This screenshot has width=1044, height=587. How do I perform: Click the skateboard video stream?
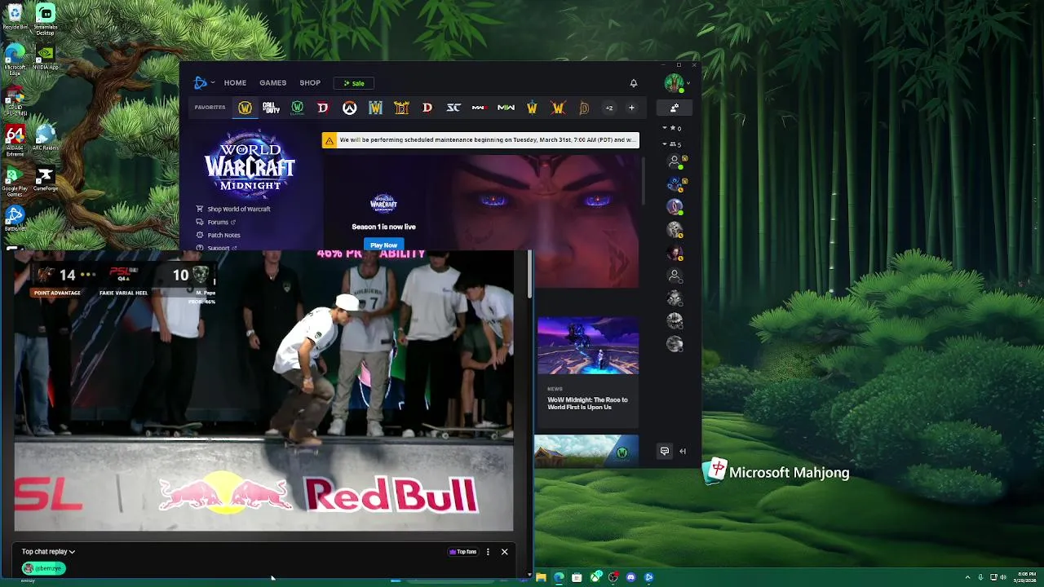(x=263, y=391)
